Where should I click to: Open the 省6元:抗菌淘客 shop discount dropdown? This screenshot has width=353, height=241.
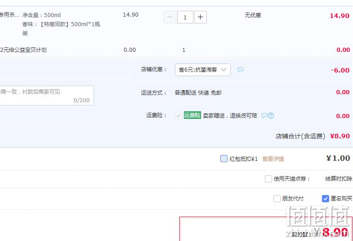pos(203,70)
